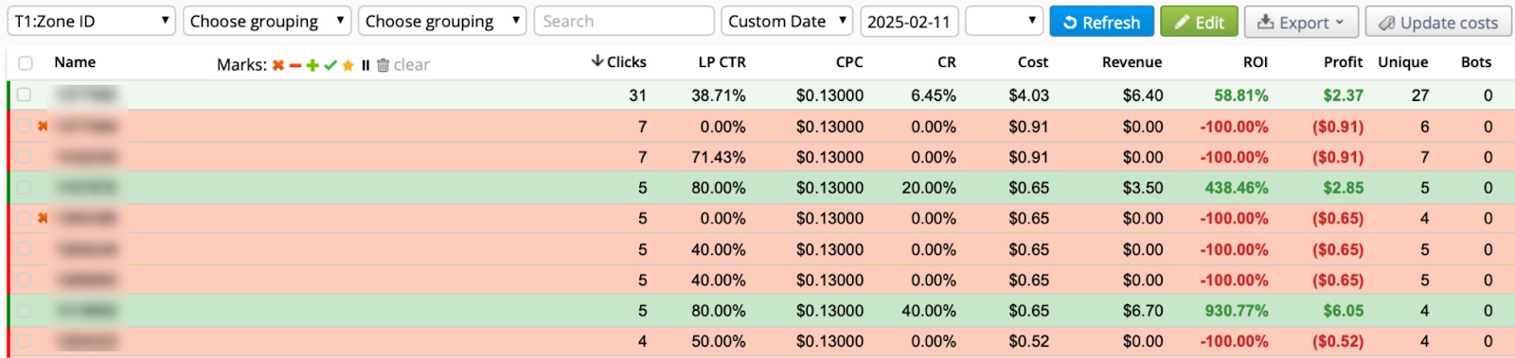Sort by the LP CTR column header
Image resolution: width=1515 pixels, height=358 pixels.
tap(722, 62)
